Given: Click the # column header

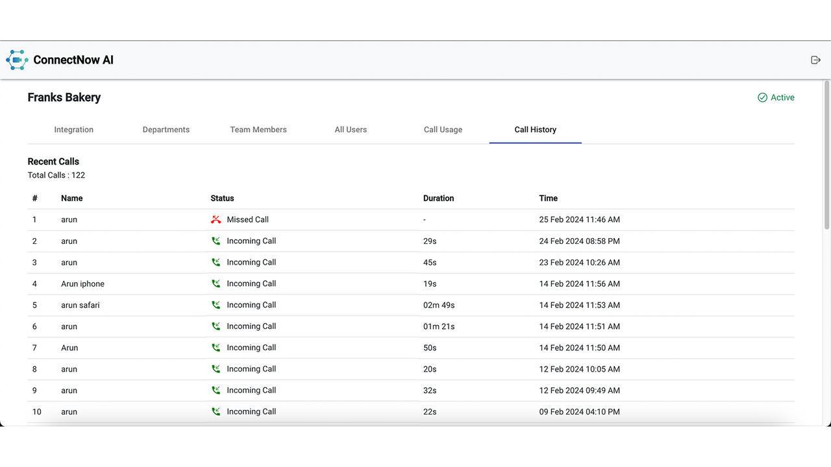Looking at the screenshot, I should tap(35, 198).
